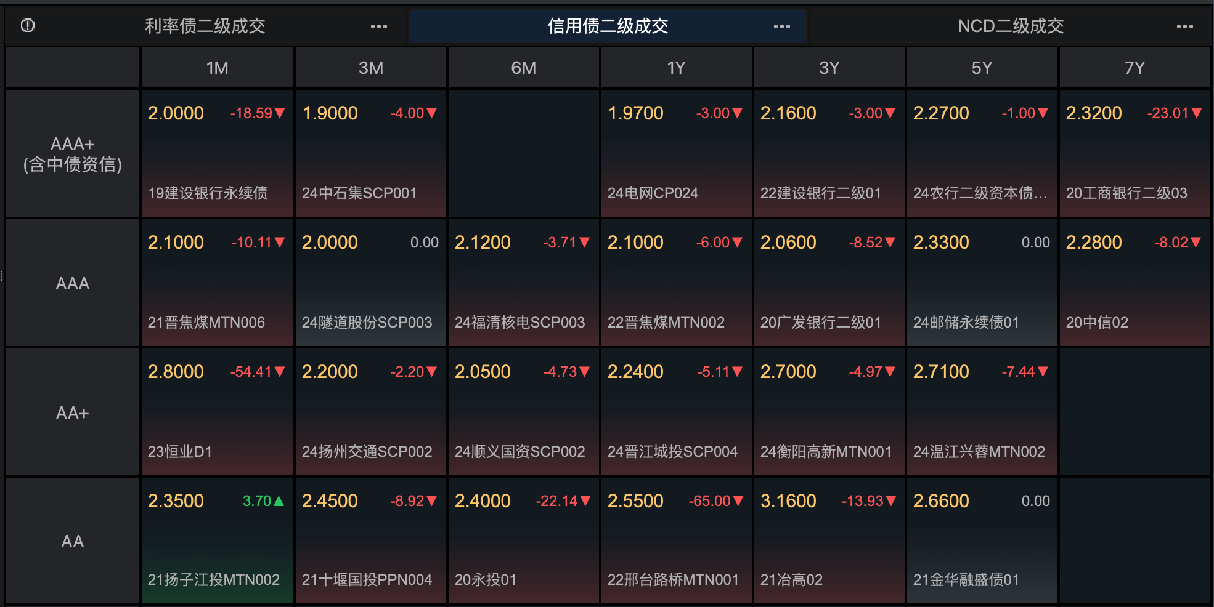Click the 7Y tenor column header

click(1135, 68)
